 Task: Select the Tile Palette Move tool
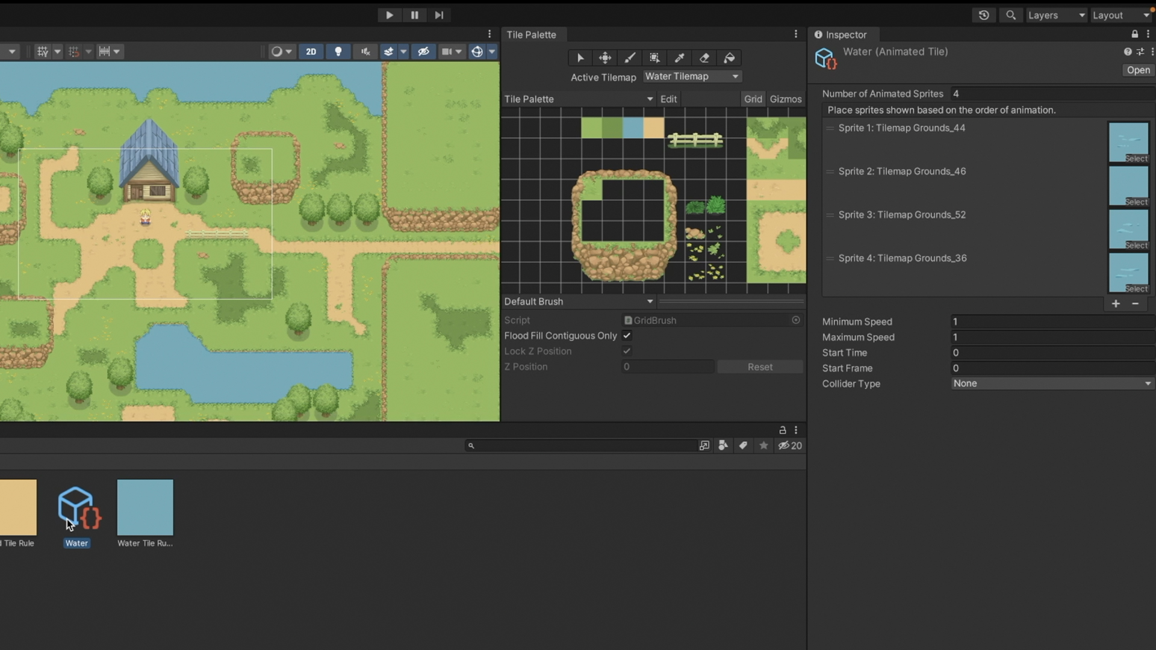[605, 58]
